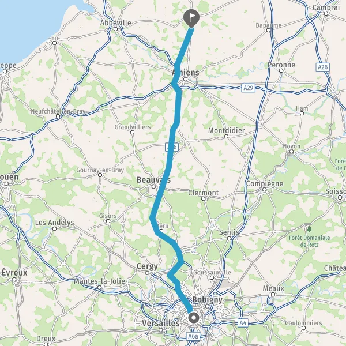
Task: Click the destination flag marker pin
Action: point(191,18)
